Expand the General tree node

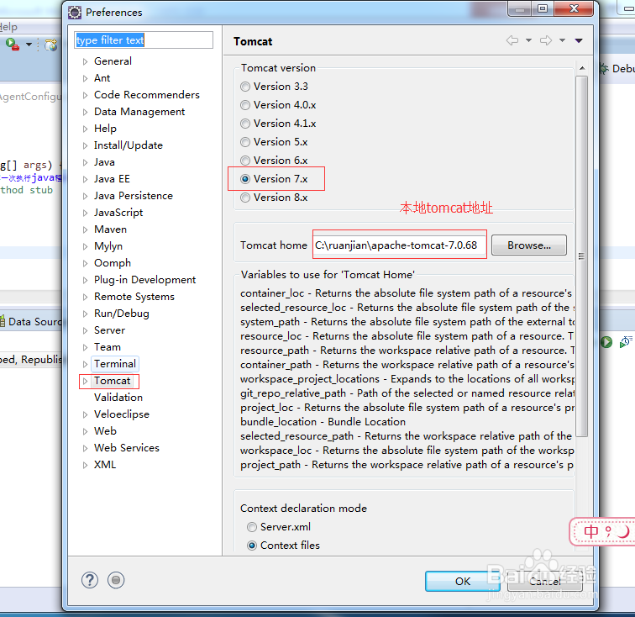(85, 61)
